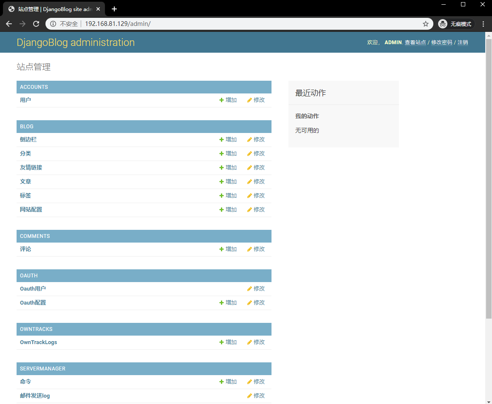492x404 pixels.
Task: Open the OwnTrackLogs list
Action: coord(39,342)
